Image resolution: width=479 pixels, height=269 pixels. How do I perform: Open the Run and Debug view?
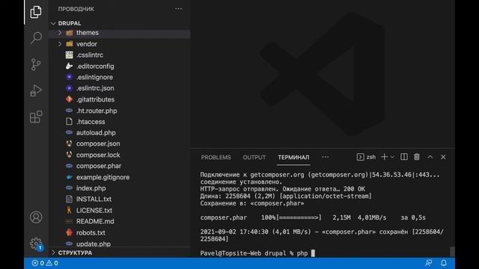(36, 90)
